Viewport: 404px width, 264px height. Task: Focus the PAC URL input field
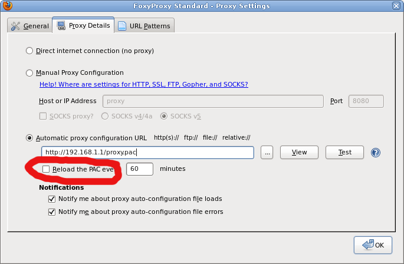147,153
